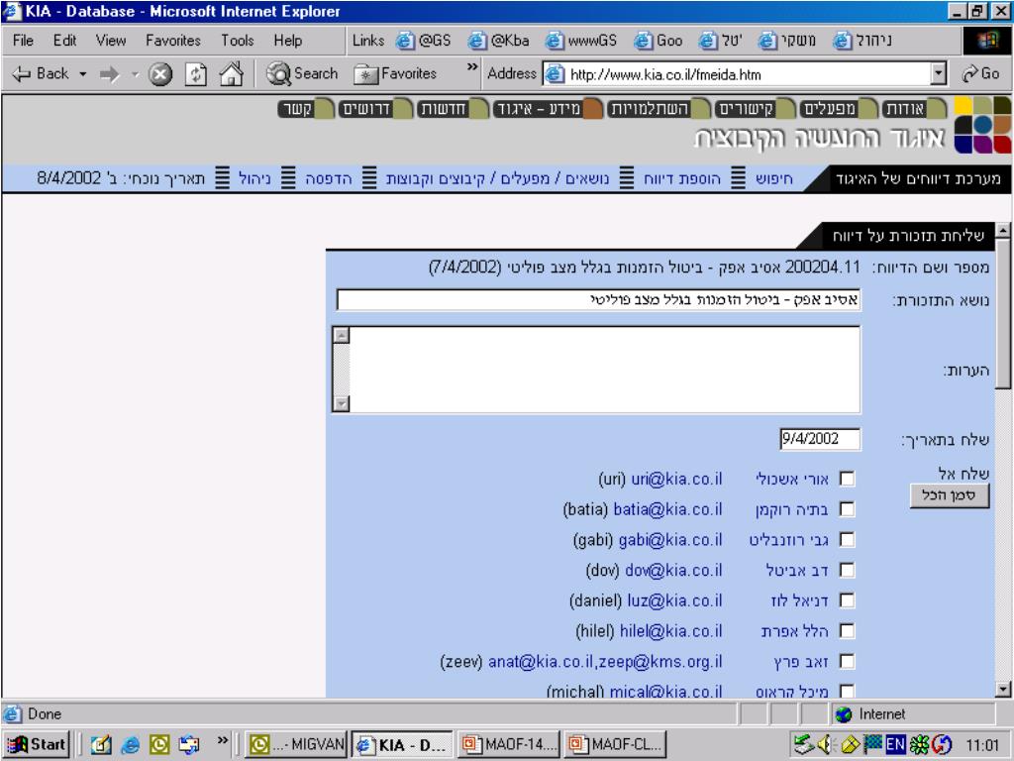The image size is (1014, 761).
Task: Click the page scrollbar down arrow
Action: [x=1002, y=690]
